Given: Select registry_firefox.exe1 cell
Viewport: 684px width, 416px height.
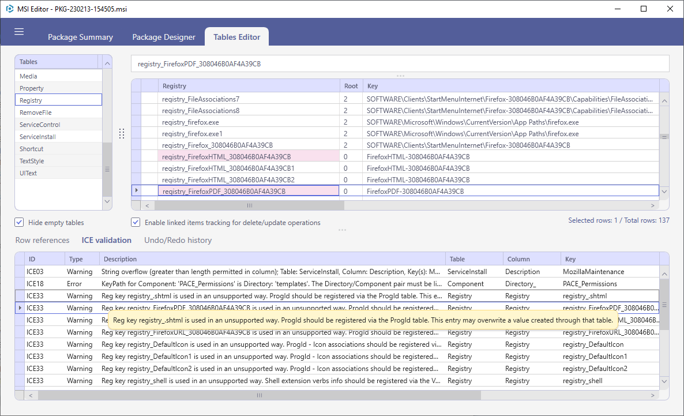Looking at the screenshot, I should (x=249, y=134).
